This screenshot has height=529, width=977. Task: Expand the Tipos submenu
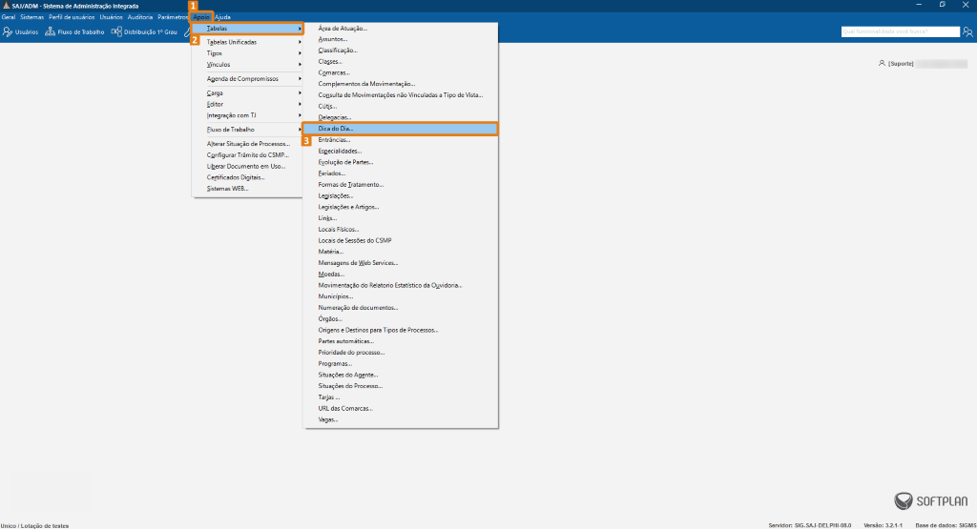[x=247, y=53]
